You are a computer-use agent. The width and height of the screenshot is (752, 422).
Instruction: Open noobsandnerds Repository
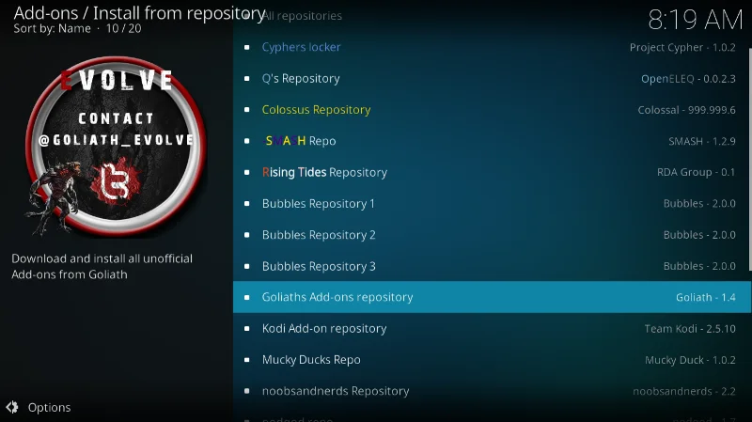coord(492,391)
